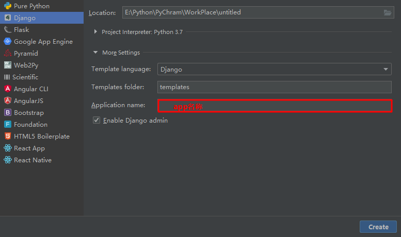
Task: Click the AngularJS shield icon
Action: point(8,100)
